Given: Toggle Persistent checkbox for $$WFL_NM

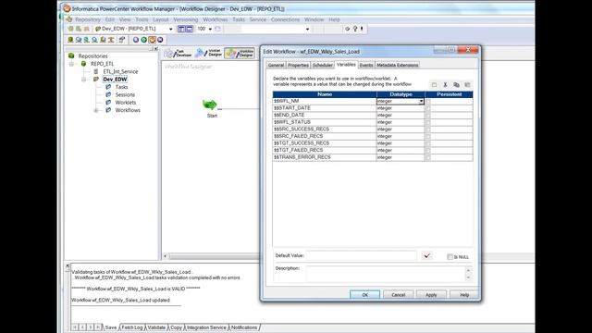Looking at the screenshot, I should point(427,101).
